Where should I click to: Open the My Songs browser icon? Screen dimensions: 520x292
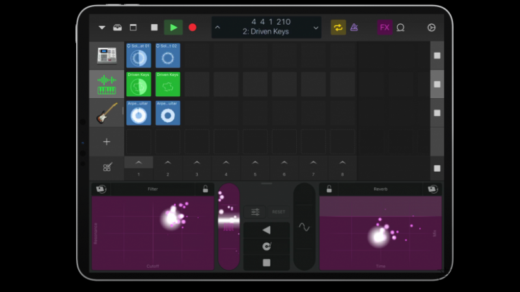click(x=117, y=27)
